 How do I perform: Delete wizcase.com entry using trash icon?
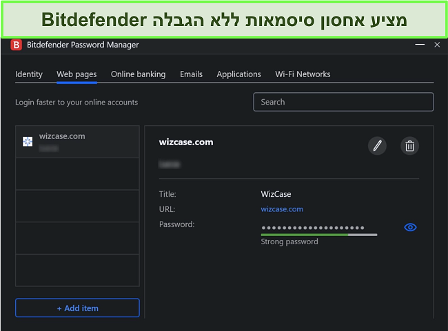tap(409, 146)
